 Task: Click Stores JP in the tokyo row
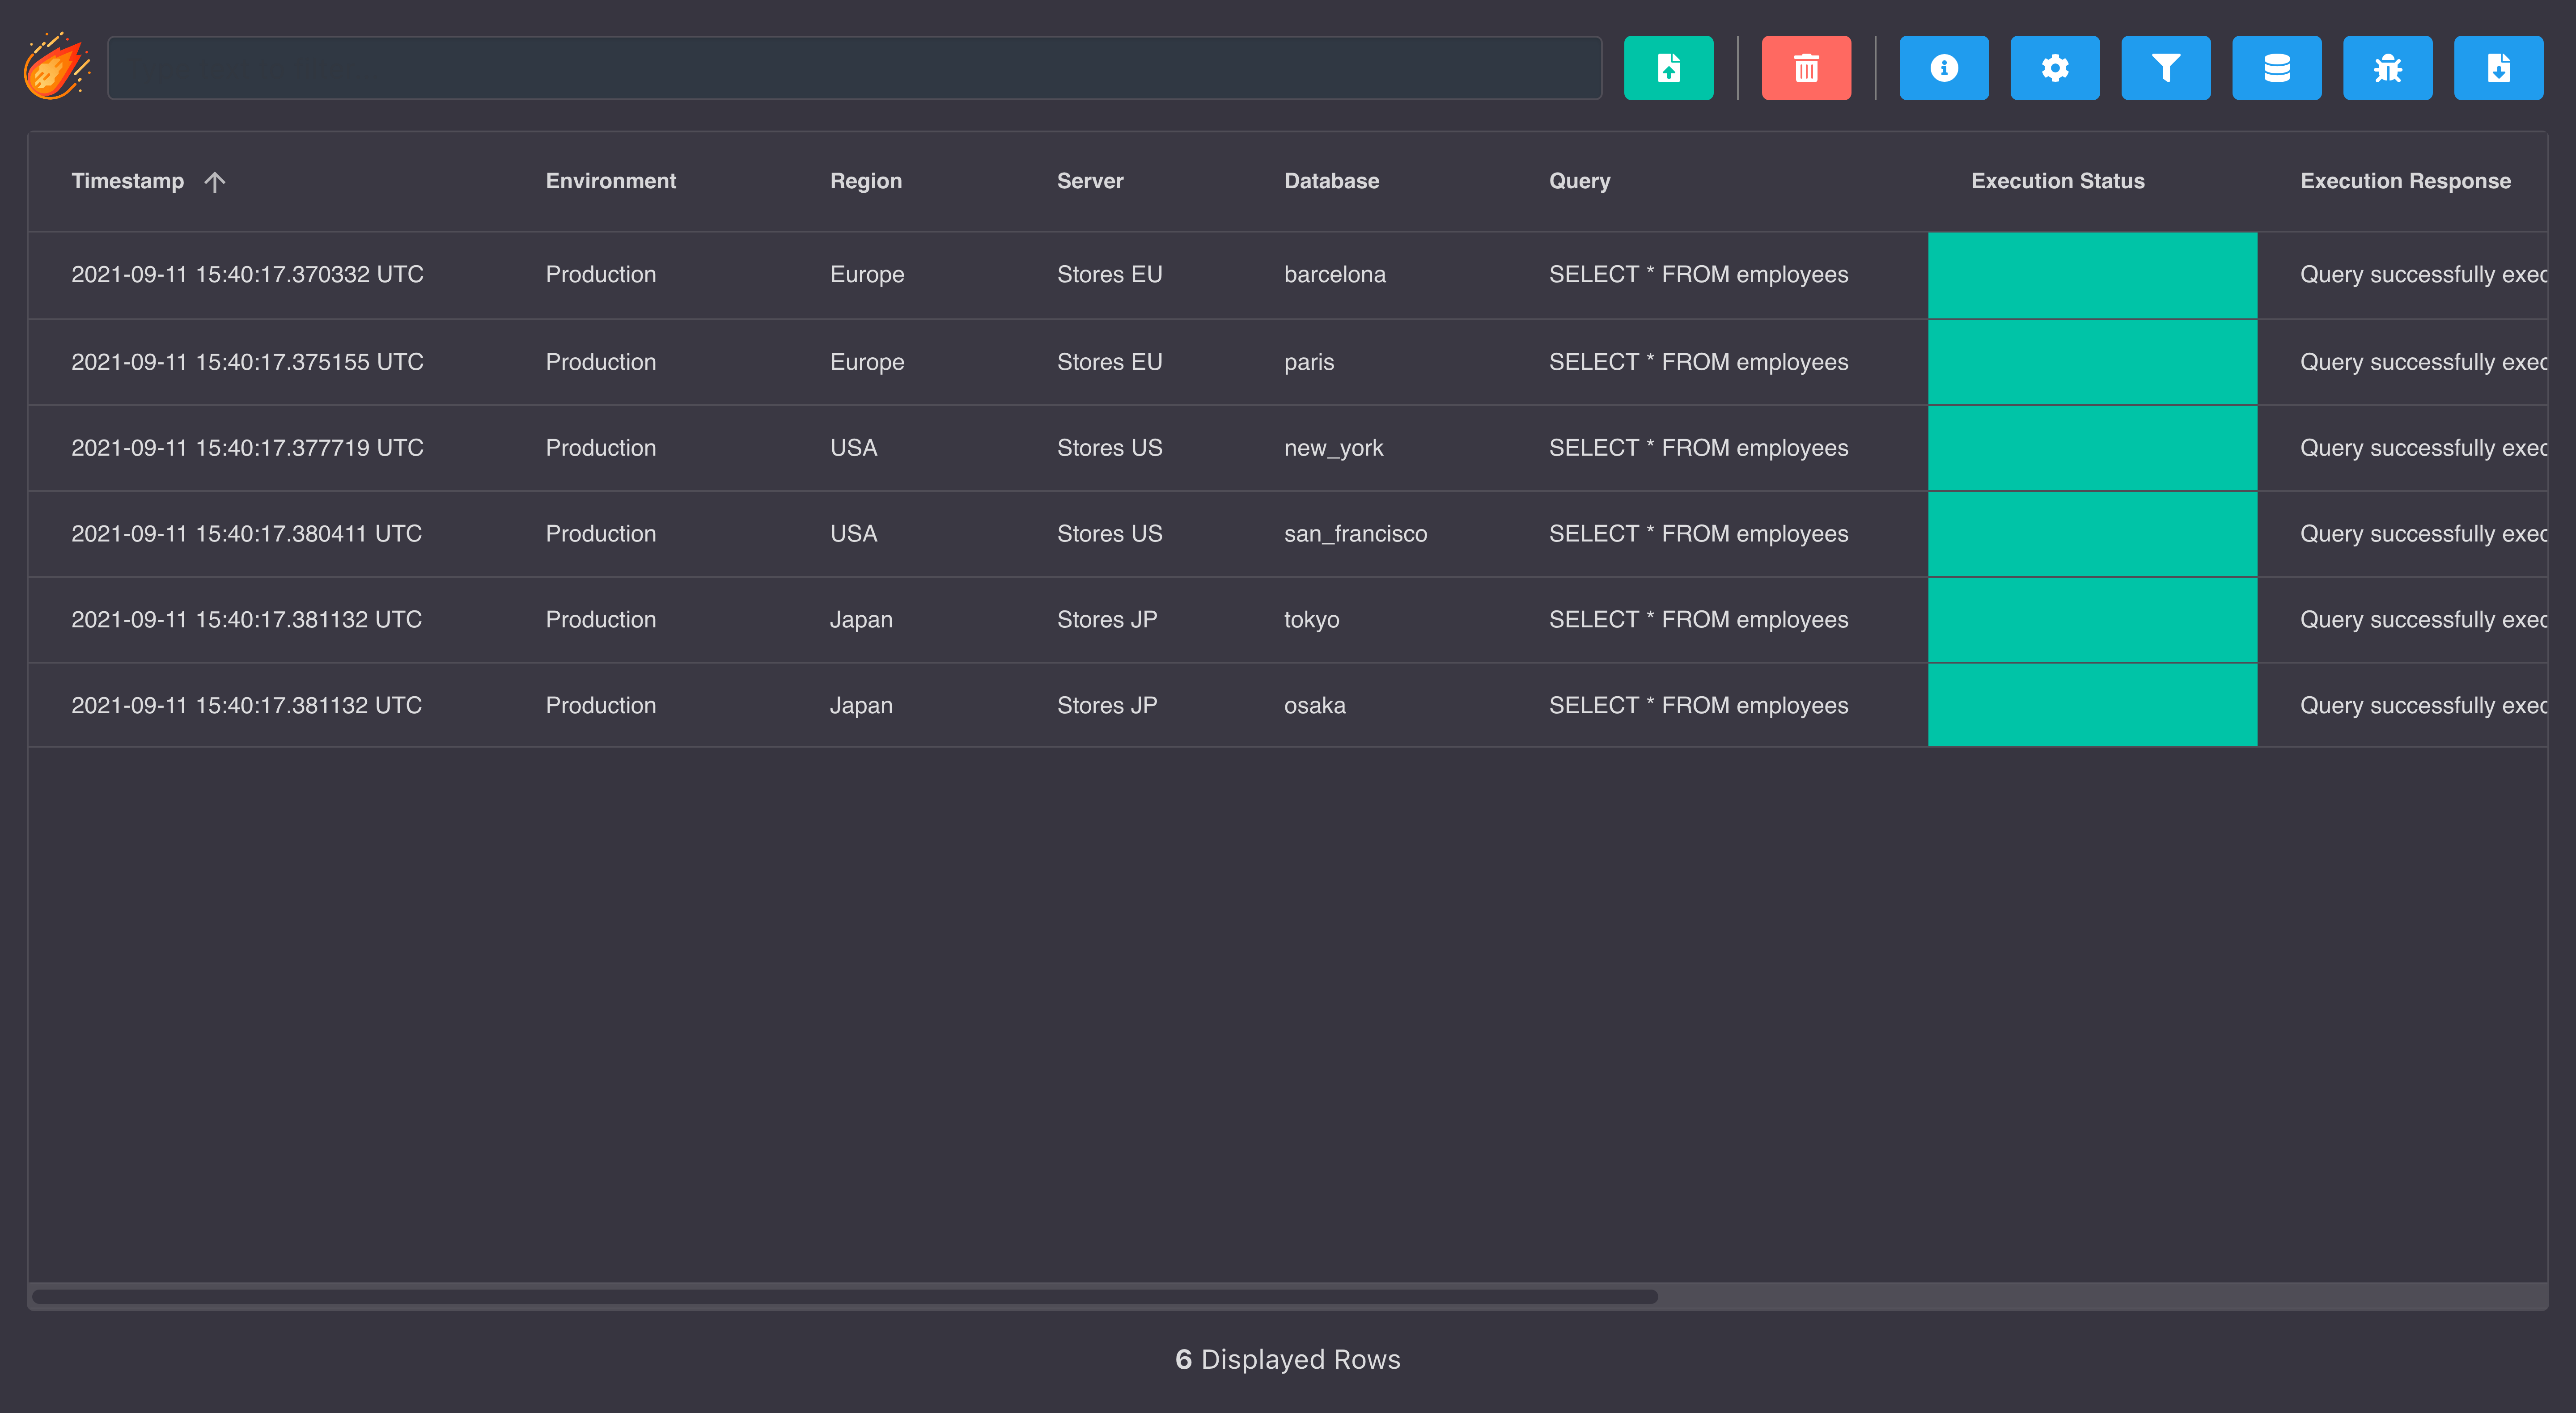(1107, 620)
